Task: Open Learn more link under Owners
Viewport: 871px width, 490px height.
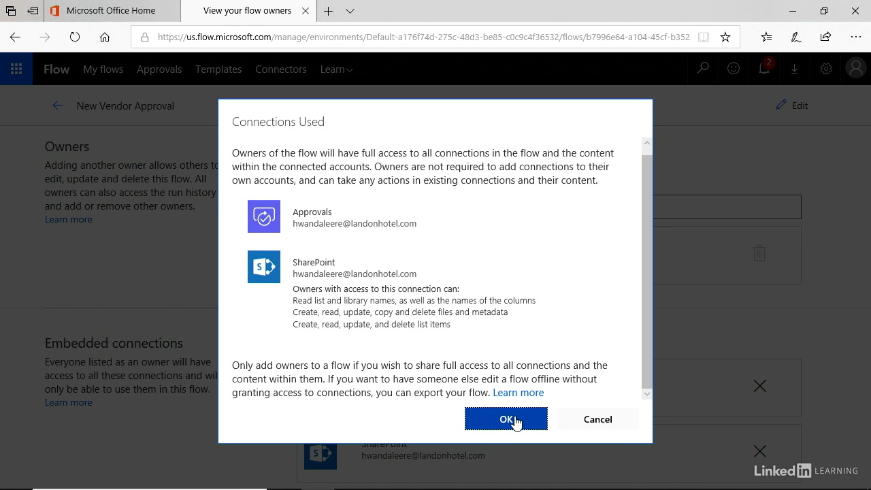Action: [68, 220]
